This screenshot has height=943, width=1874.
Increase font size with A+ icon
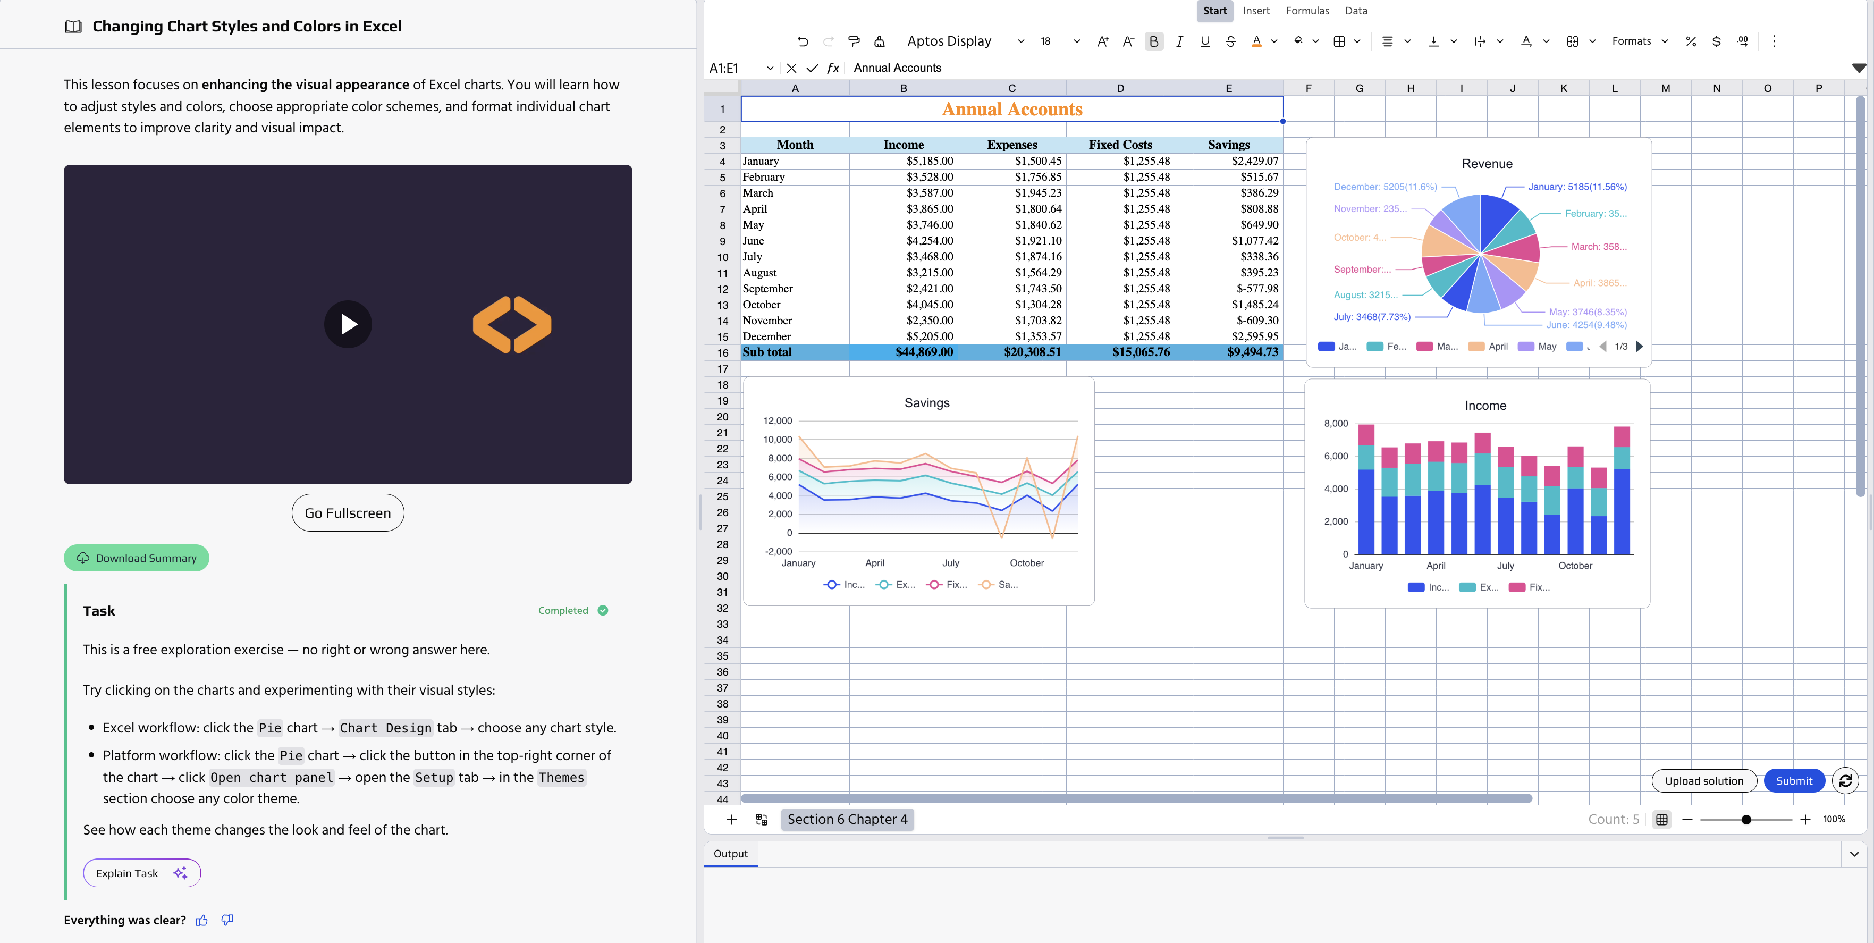pos(1103,41)
